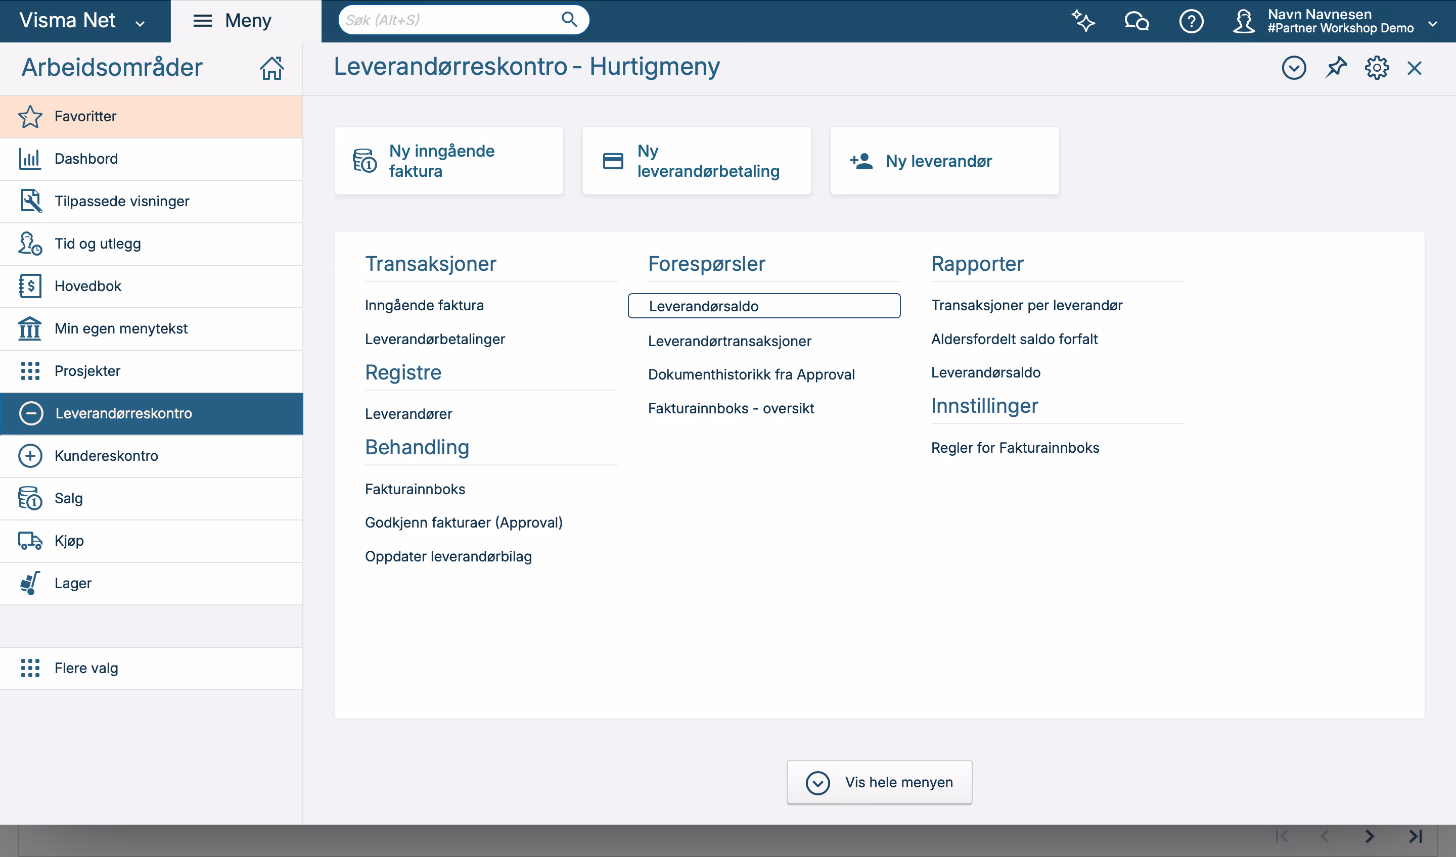The width and height of the screenshot is (1456, 857).
Task: Toggle the circled chevron in panel header
Action: 1294,68
